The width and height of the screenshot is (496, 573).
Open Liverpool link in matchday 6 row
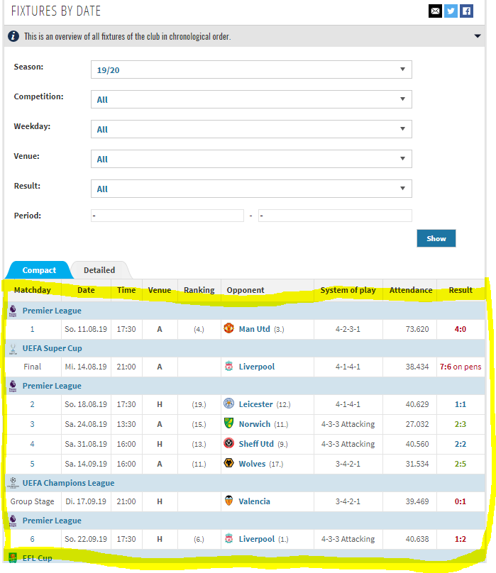pos(256,539)
